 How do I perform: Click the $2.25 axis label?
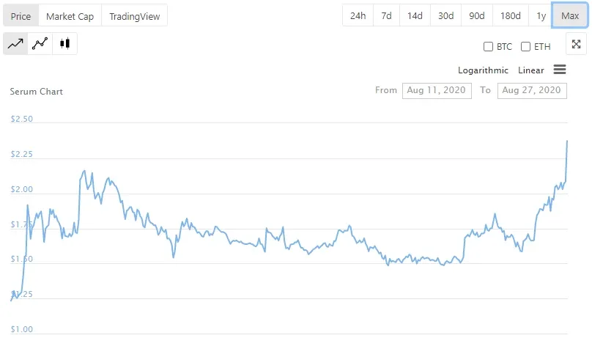(21, 154)
